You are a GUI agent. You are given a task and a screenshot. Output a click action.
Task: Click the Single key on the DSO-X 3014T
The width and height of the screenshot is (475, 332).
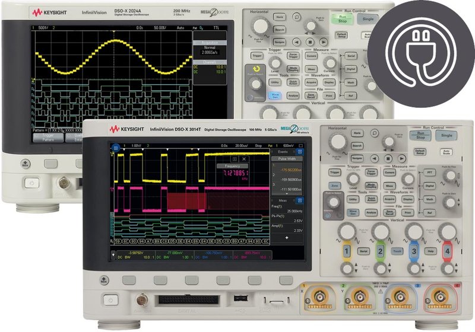(446, 135)
